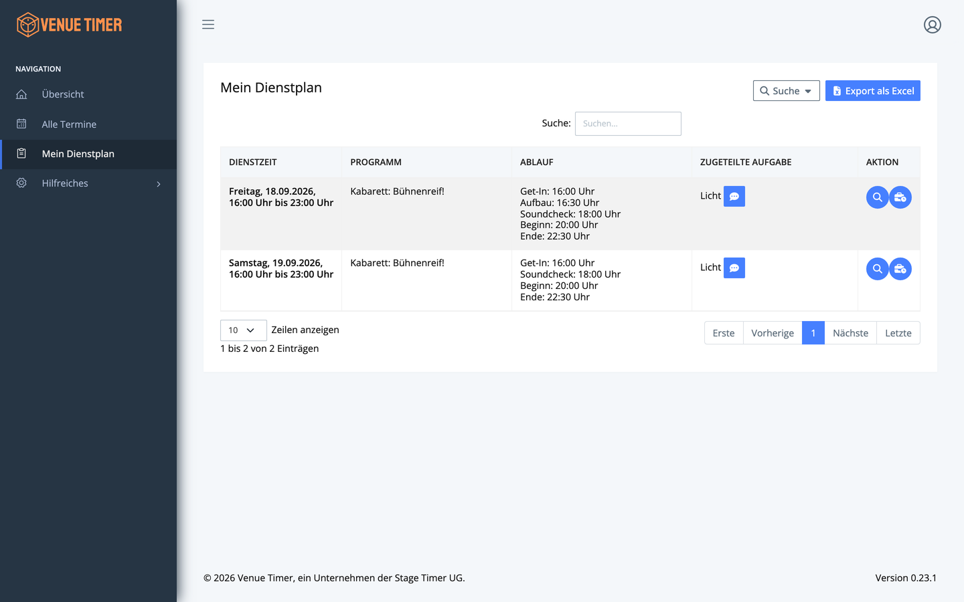Click the Mein Dienstplan clipboard icon
Screen dimensions: 964x602
coord(21,153)
